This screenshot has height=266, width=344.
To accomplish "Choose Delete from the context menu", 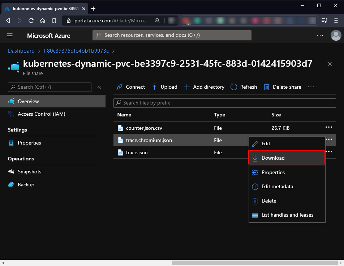I will (x=287, y=201).
